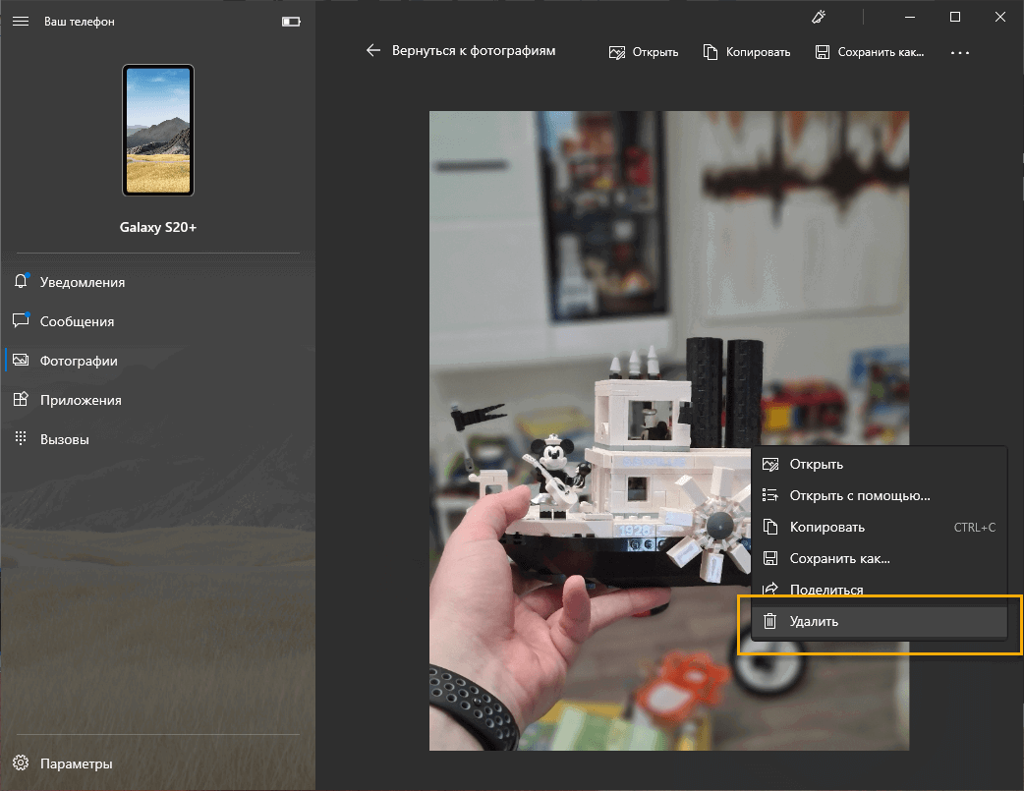Open the three-dot overflow menu
Image resolution: width=1024 pixels, height=791 pixels.
coord(959,53)
